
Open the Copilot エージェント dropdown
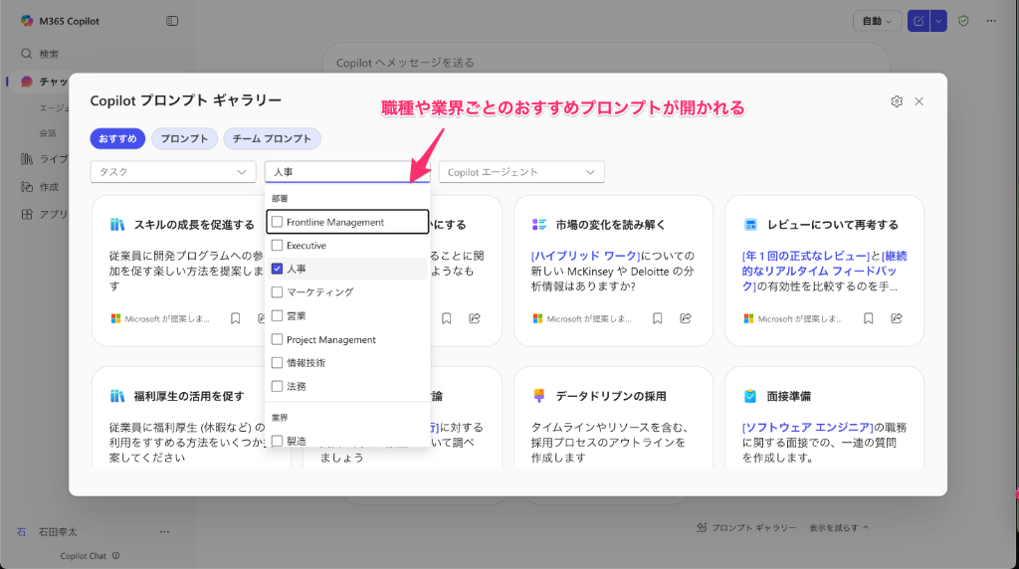(521, 172)
